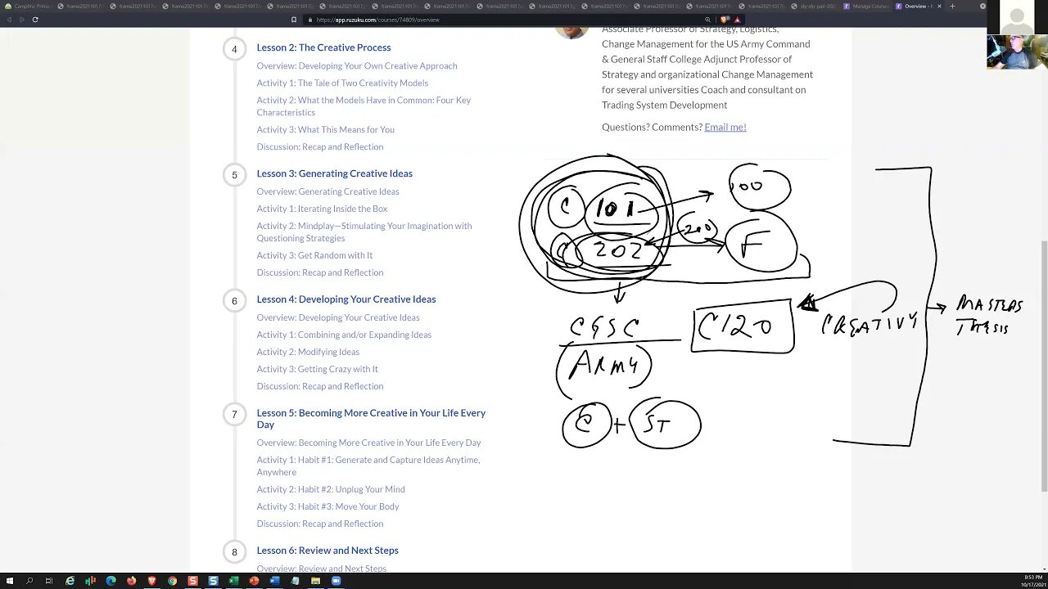The image size is (1048, 589).
Task: Open taskbar search magnifier
Action: tap(29, 581)
